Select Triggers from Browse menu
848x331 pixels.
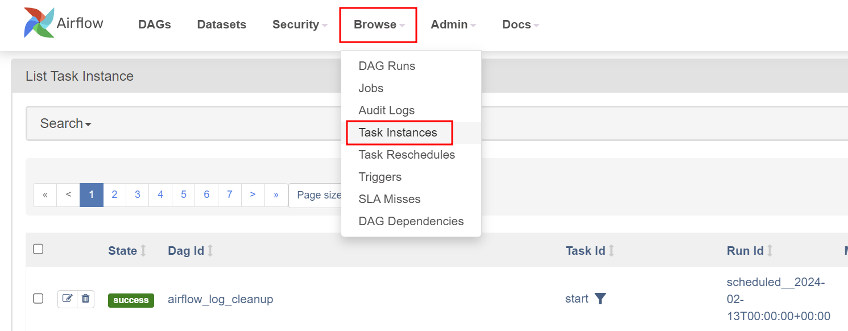411,177
